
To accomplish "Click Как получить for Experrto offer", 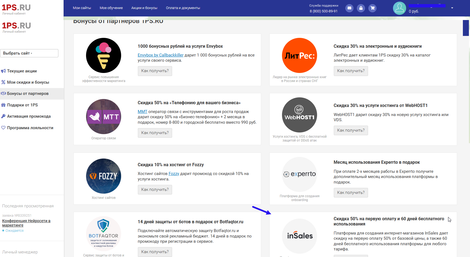I will [x=351, y=193].
